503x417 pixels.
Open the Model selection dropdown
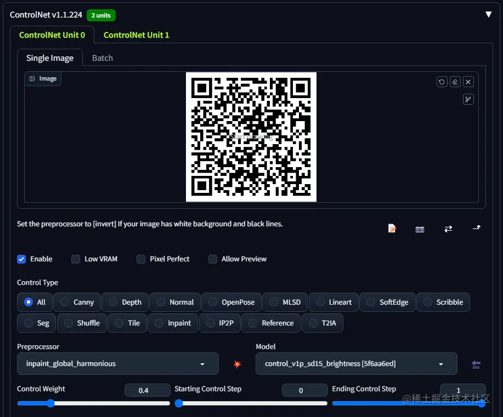(x=356, y=363)
